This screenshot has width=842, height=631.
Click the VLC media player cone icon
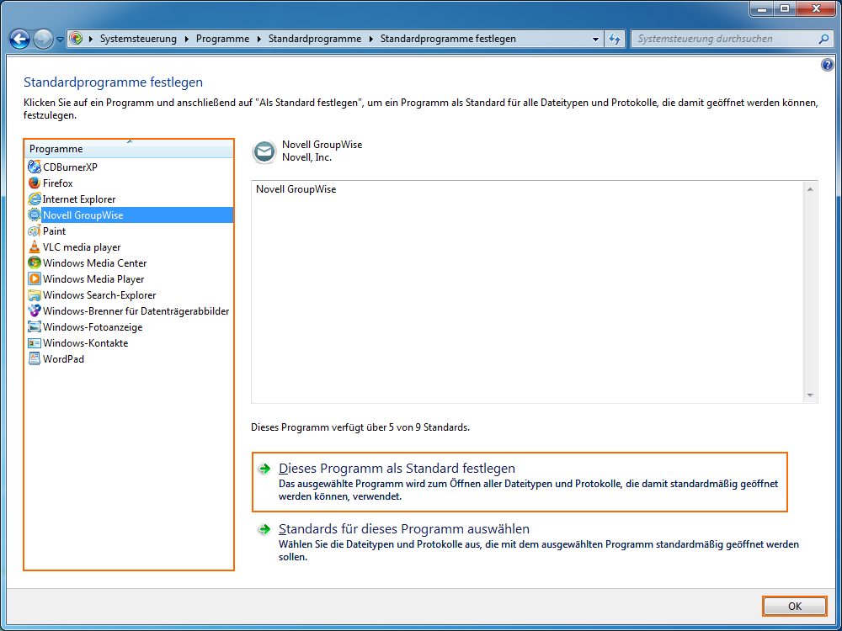35,247
